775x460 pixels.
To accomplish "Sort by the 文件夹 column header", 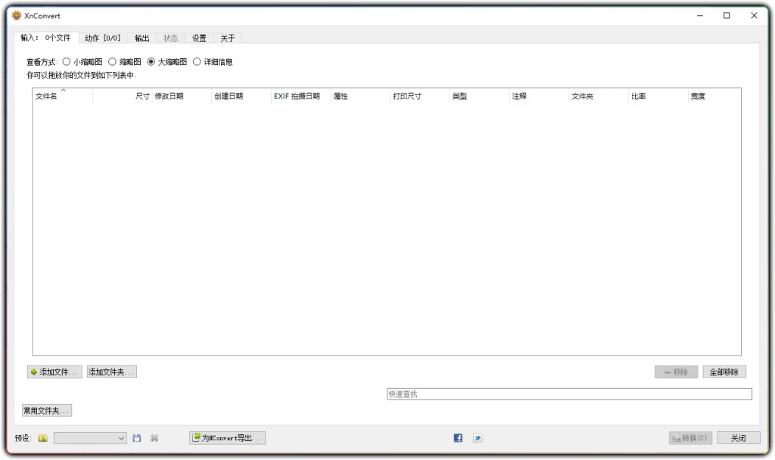I will 599,96.
